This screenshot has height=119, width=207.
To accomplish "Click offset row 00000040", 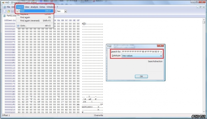I will click(x=10, y=34).
